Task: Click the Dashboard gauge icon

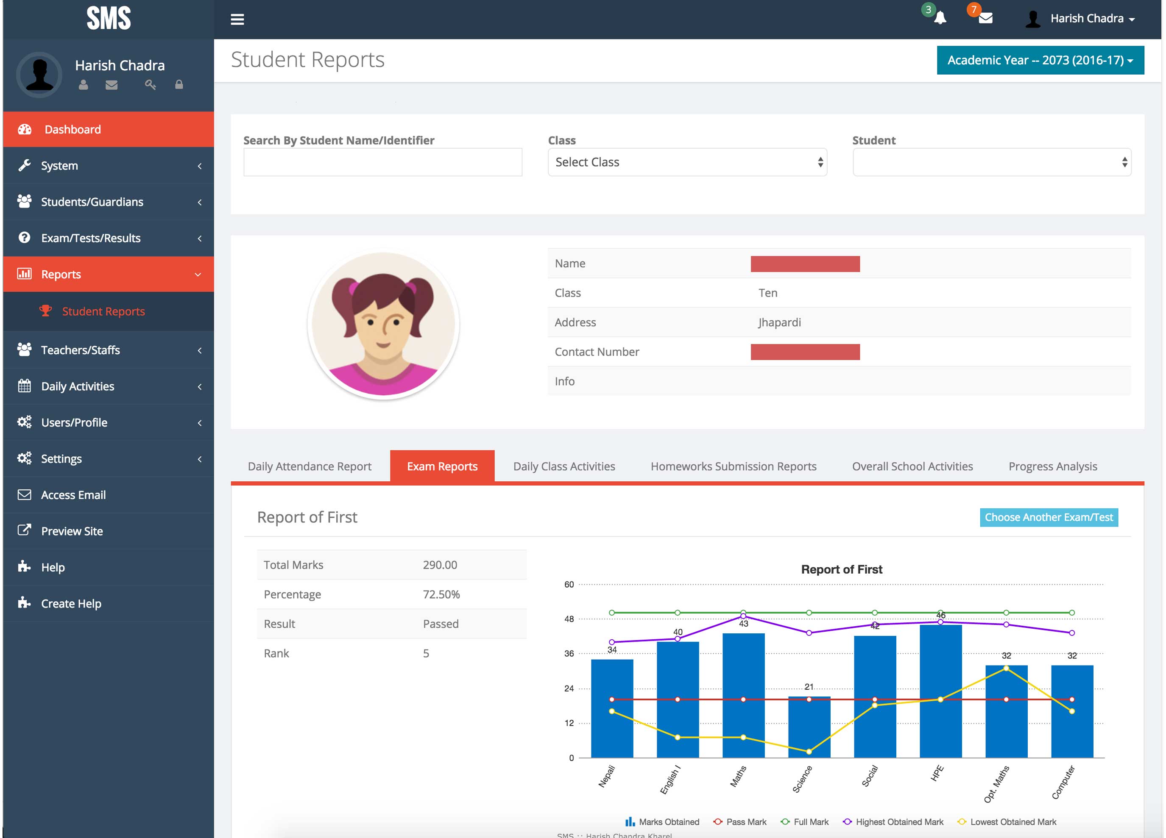Action: coord(25,130)
